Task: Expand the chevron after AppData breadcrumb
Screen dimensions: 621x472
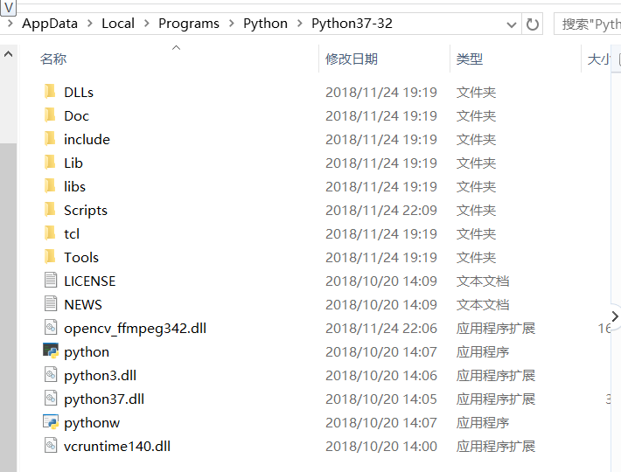Action: coord(90,24)
